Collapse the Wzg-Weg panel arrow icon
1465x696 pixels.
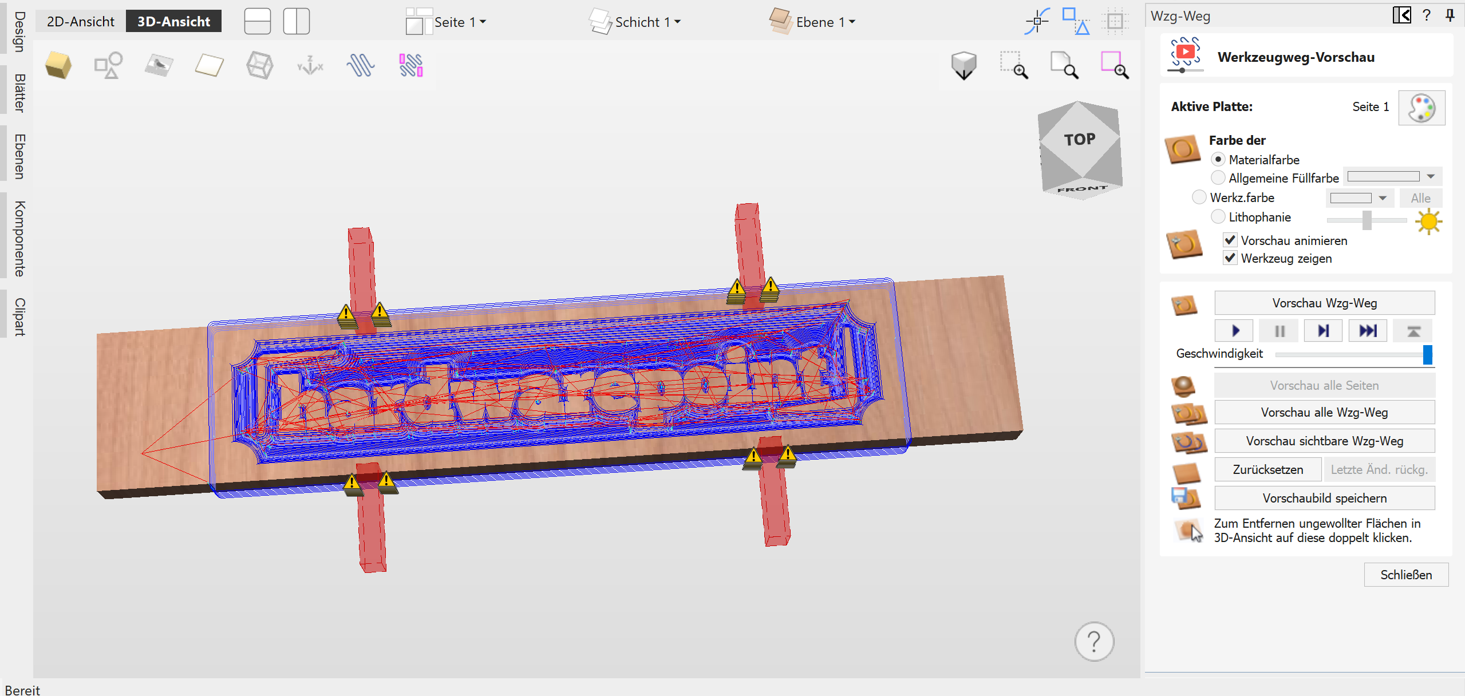point(1402,15)
